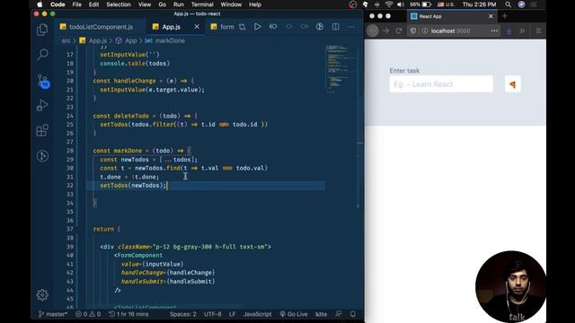The image size is (575, 323).
Task: Open the Run and Debug view
Action: pos(42,106)
